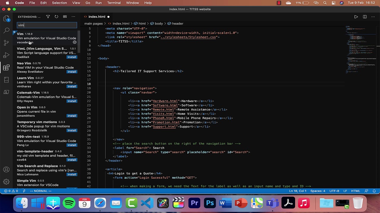Open editor more actions ellipsis
This screenshot has height=213, width=380.
coord(373,17)
